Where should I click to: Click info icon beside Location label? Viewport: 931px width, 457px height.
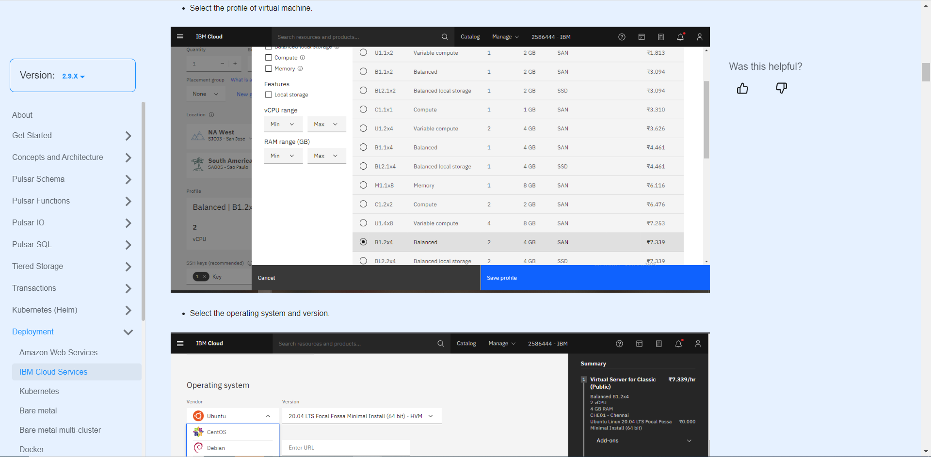(211, 115)
